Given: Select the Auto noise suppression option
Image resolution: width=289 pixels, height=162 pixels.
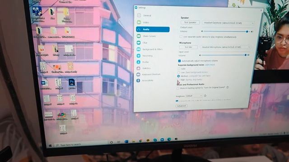Looking at the screenshot, I should click(x=179, y=69).
